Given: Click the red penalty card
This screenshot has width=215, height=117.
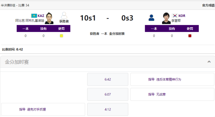Looking at the screenshot, I should 190,36.
